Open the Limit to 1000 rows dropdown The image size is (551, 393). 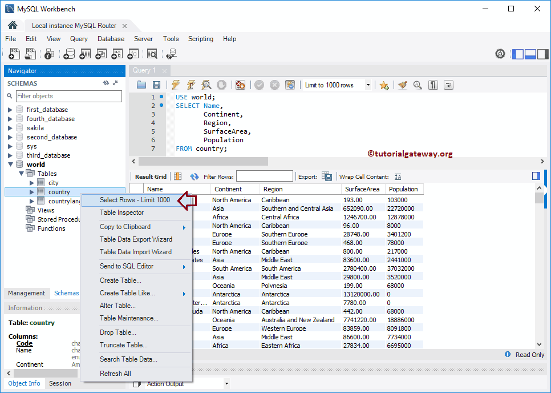368,85
